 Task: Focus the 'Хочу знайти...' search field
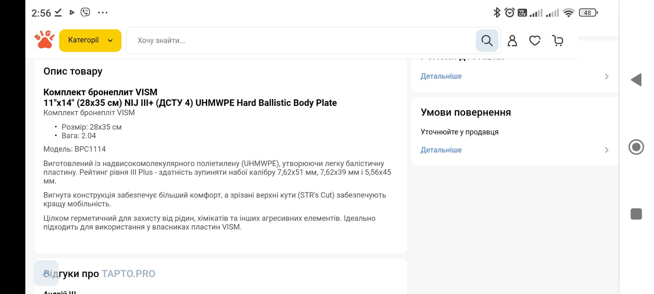[300, 41]
